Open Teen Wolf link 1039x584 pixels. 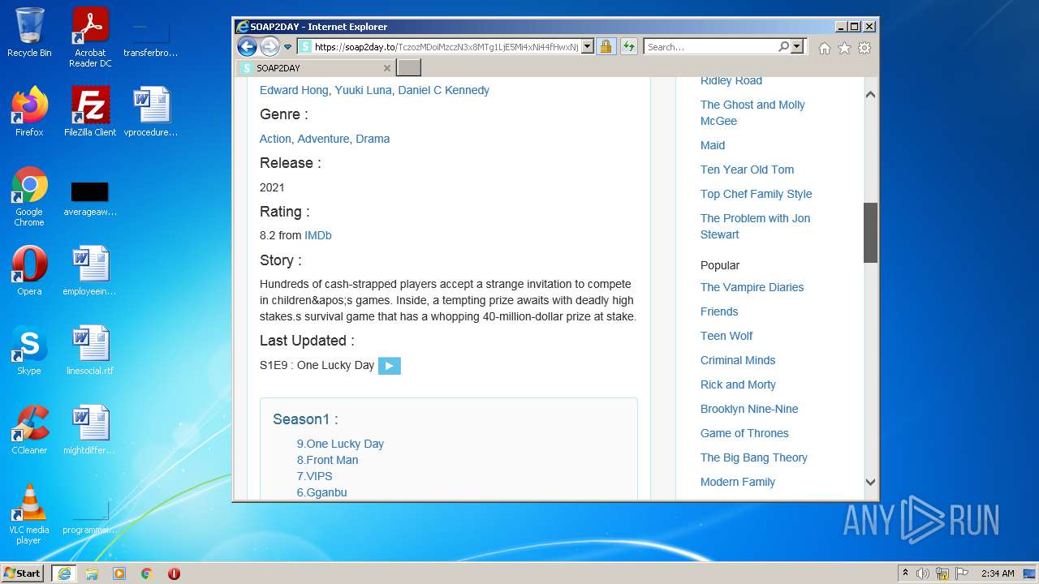[726, 336]
